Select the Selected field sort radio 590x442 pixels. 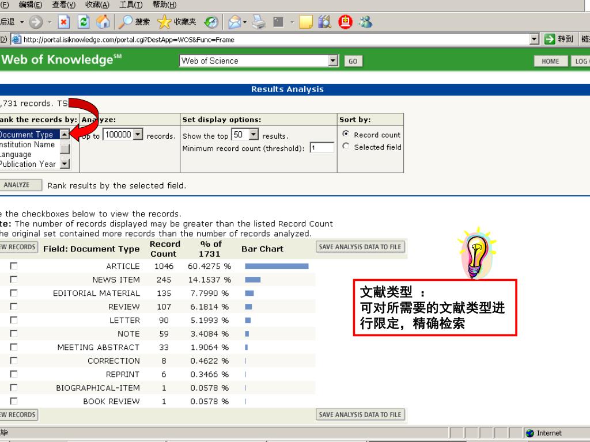[346, 146]
